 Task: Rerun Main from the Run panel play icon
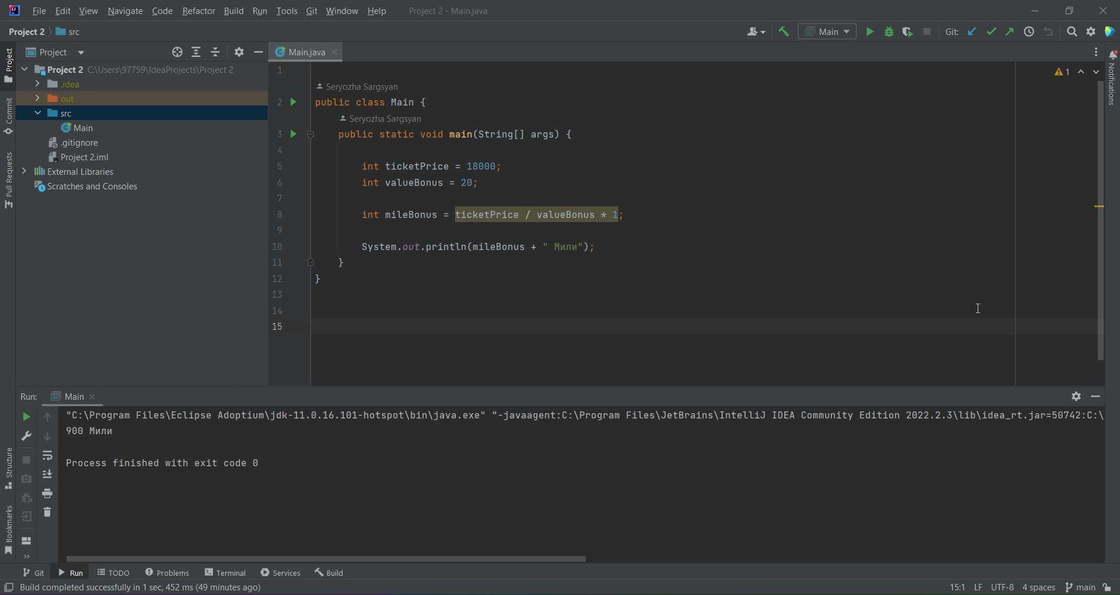26,417
